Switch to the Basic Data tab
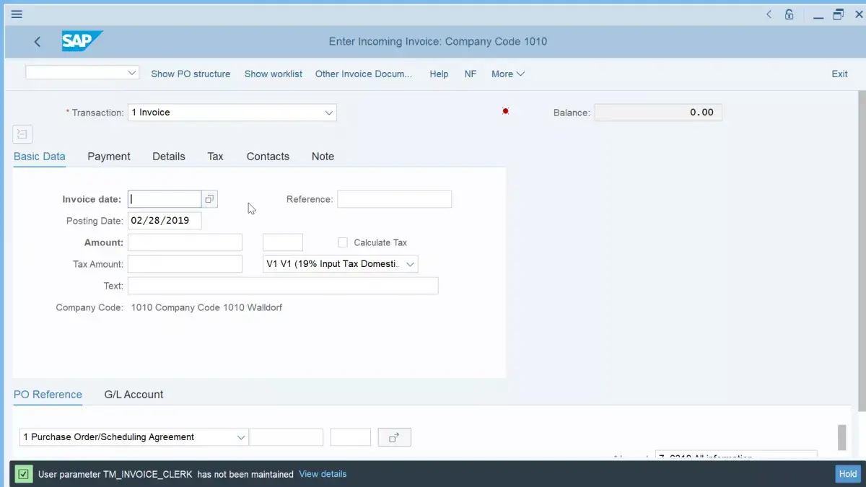Image resolution: width=866 pixels, height=487 pixels. point(40,157)
